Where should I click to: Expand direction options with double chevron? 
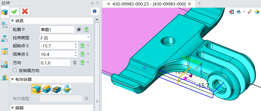click(75, 62)
